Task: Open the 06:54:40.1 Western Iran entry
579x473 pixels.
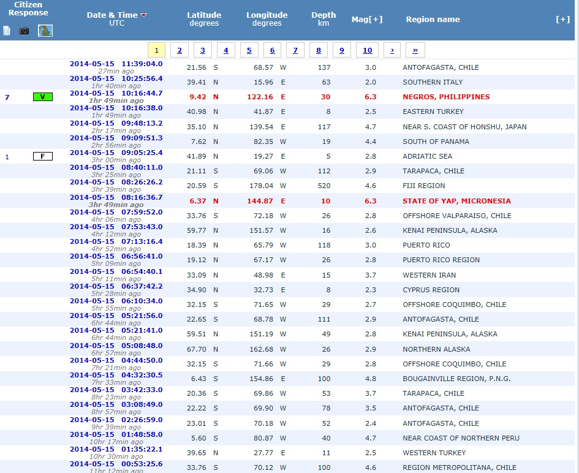Action: (x=116, y=272)
